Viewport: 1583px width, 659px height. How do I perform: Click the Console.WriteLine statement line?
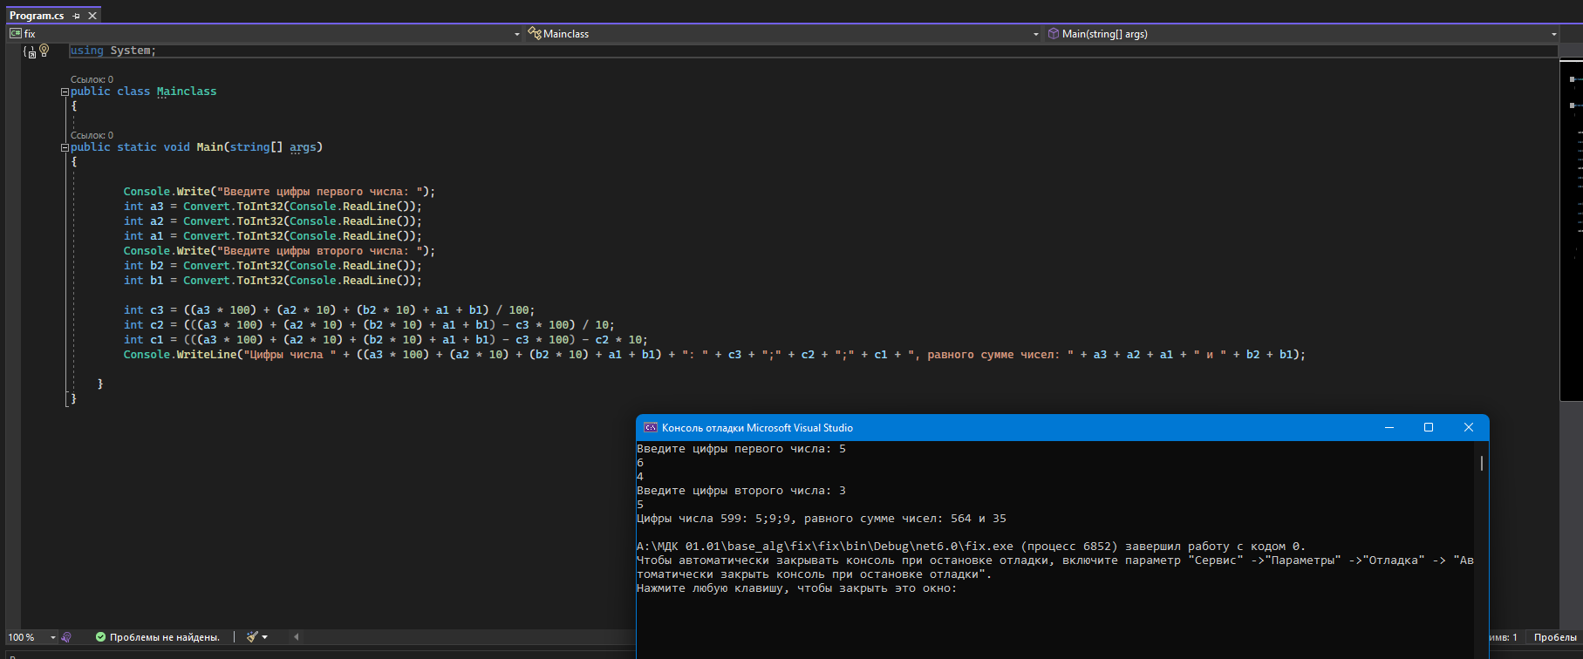point(715,355)
